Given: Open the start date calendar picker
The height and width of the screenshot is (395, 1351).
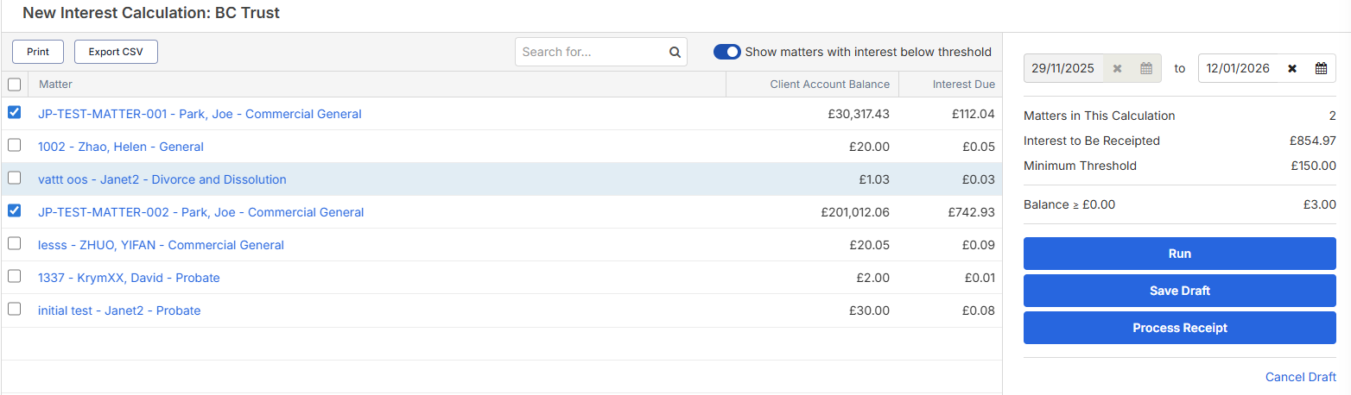Looking at the screenshot, I should tap(1146, 68).
